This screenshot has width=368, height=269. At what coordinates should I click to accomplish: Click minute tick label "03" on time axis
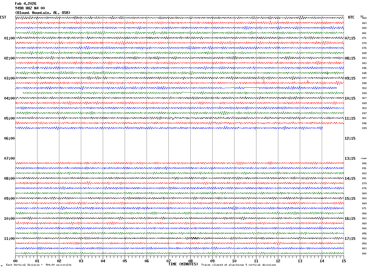tap(81, 261)
